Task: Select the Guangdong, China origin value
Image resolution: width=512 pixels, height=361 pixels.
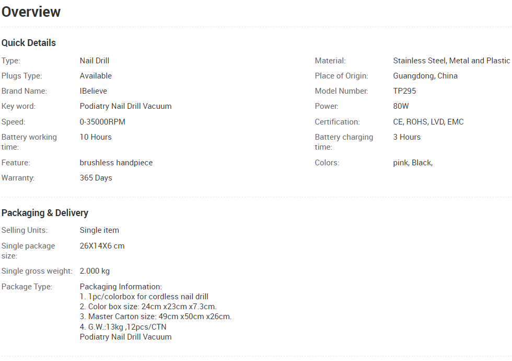Action: point(425,76)
